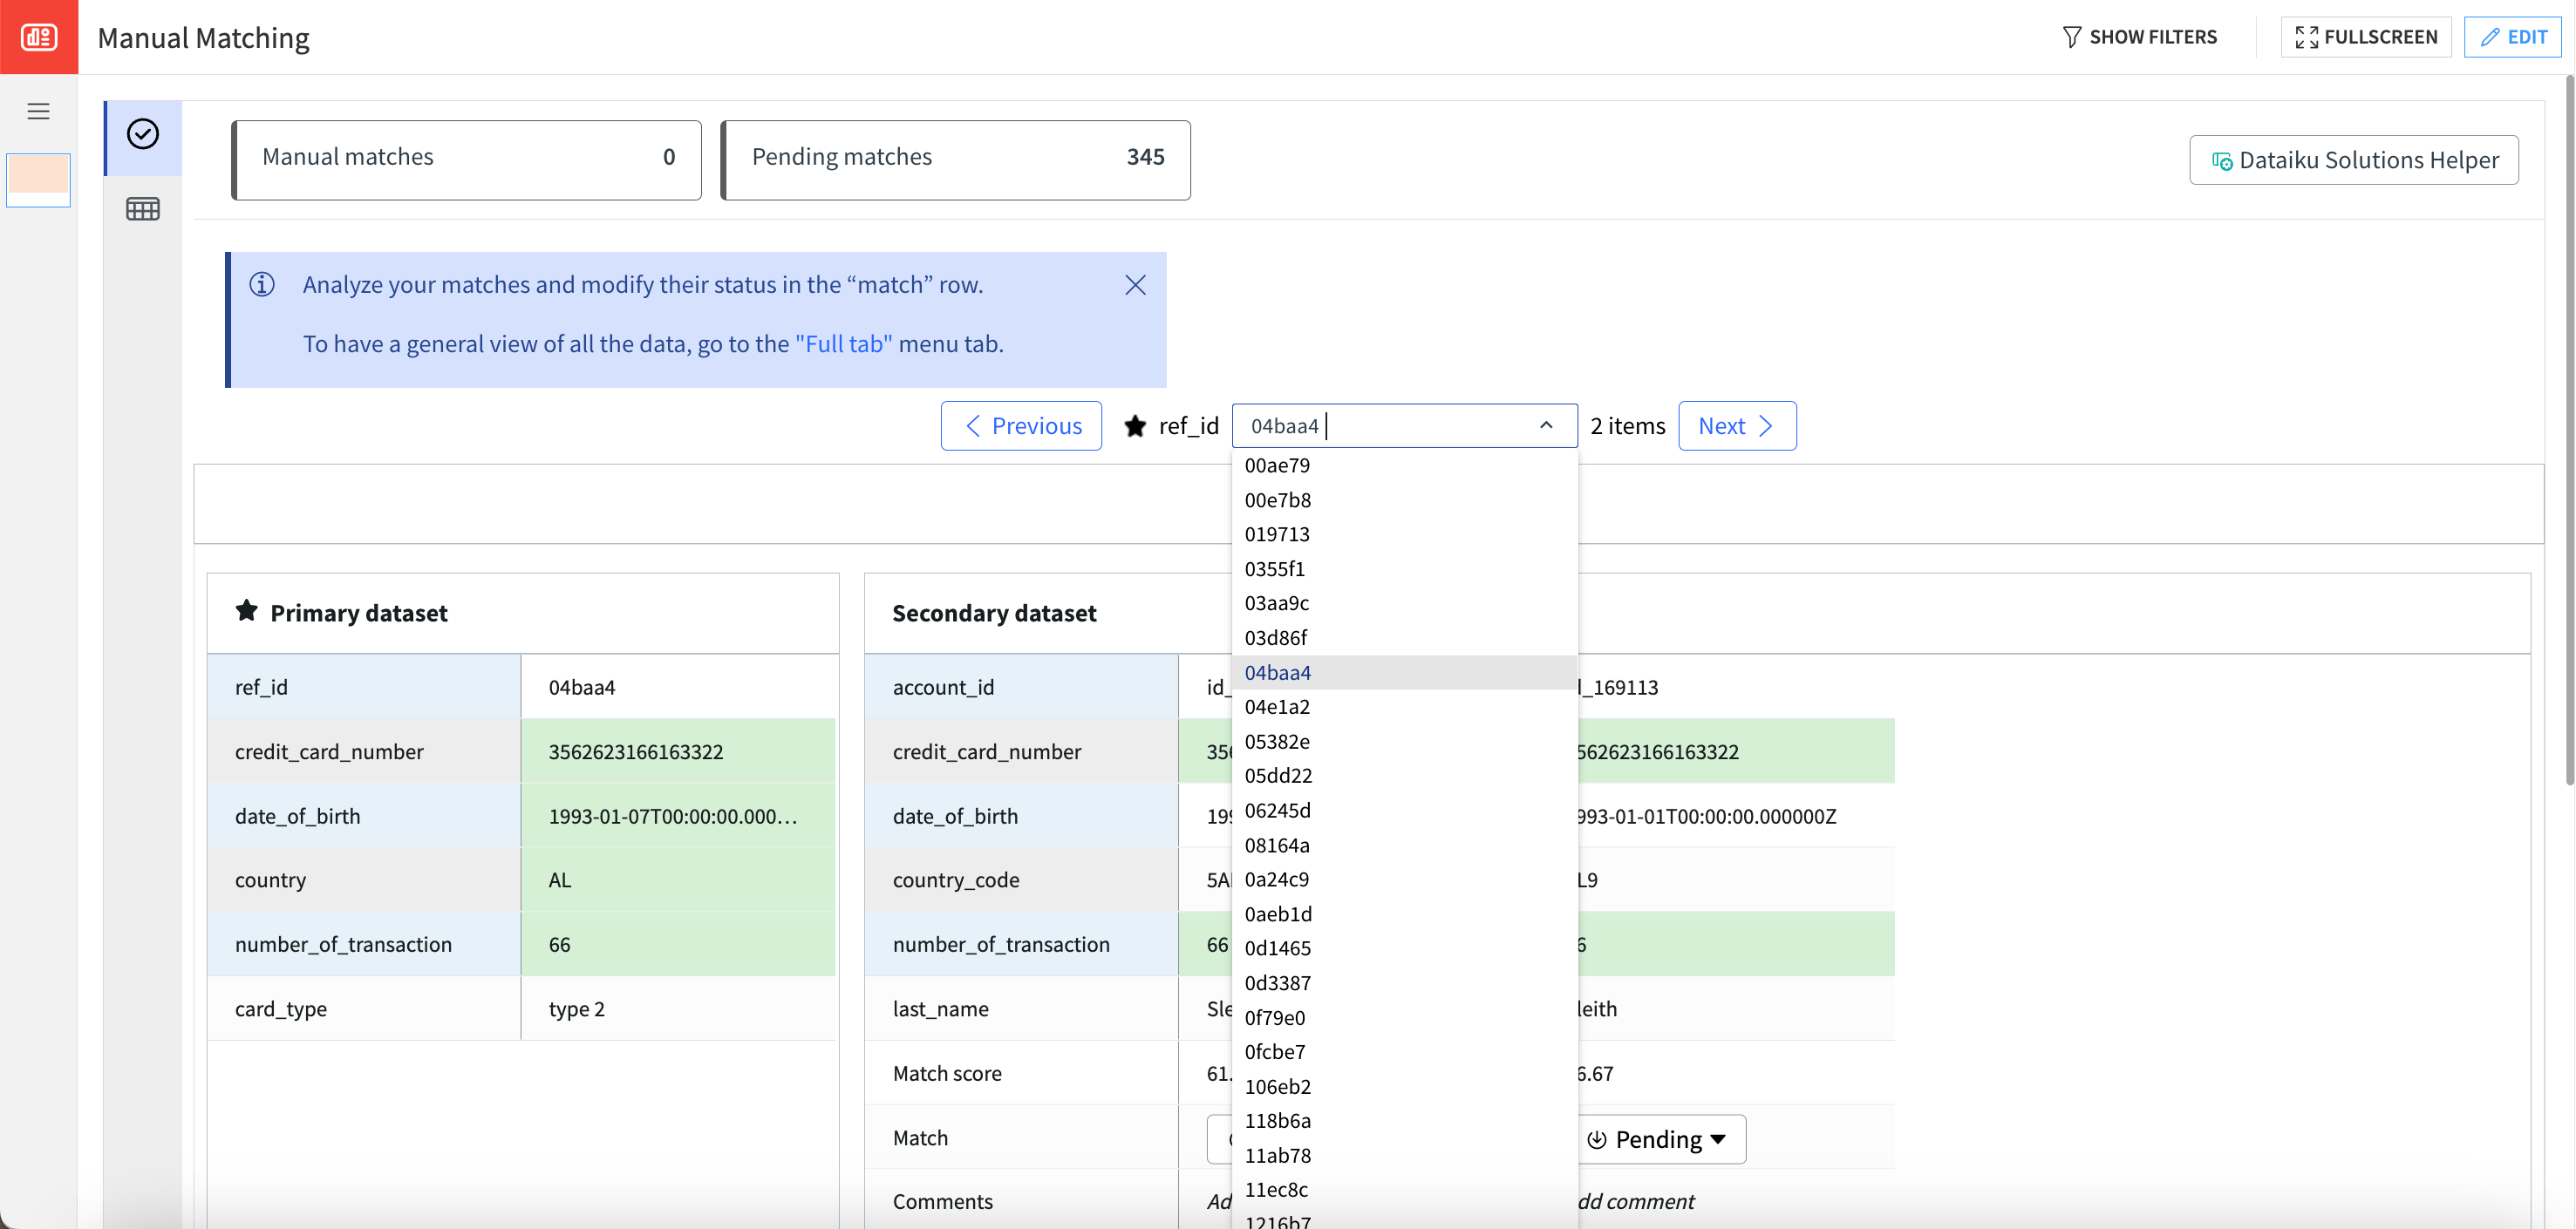Toggle the star beside Primary dataset header

247,610
